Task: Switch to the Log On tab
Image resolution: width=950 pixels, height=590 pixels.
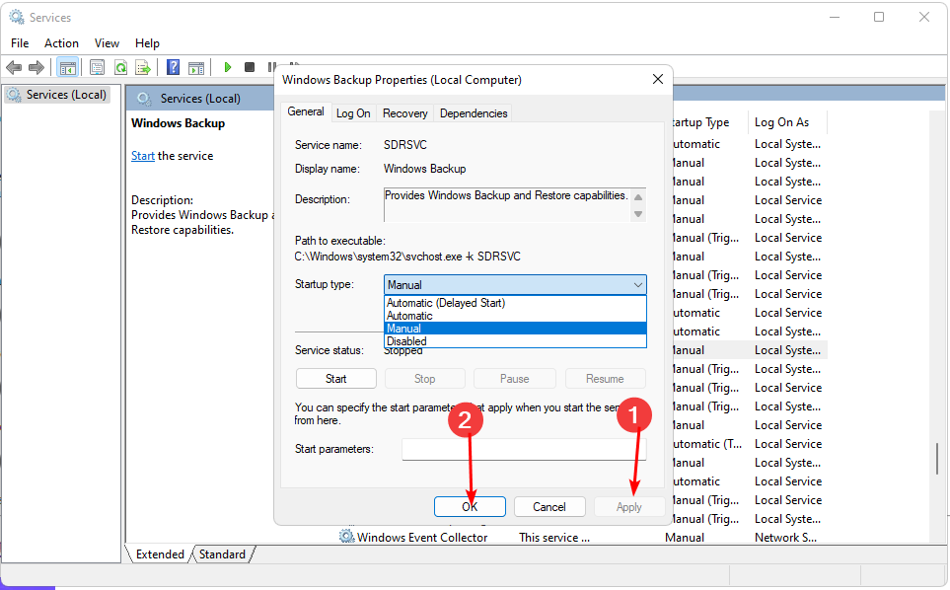Action: pyautogui.click(x=353, y=113)
